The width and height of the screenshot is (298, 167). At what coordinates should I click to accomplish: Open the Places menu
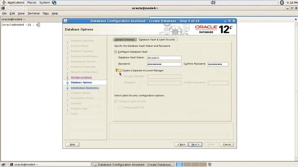pos(32,3)
